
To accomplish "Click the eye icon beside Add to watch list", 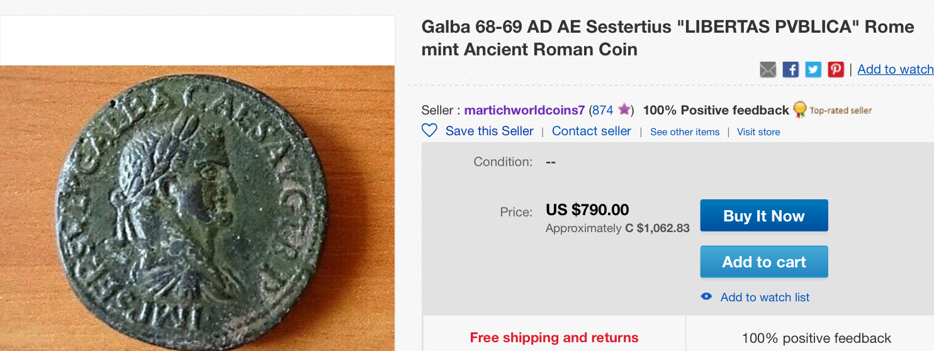I will [707, 296].
